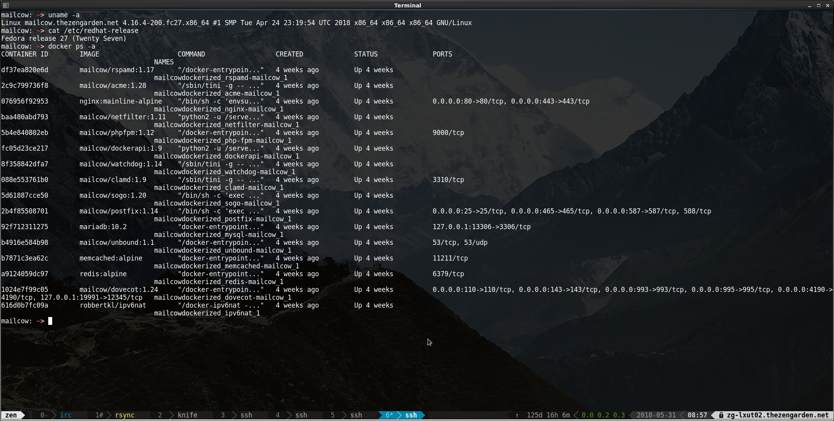The image size is (834, 421).
Task: Click the NAMES column header
Action: coord(164,62)
